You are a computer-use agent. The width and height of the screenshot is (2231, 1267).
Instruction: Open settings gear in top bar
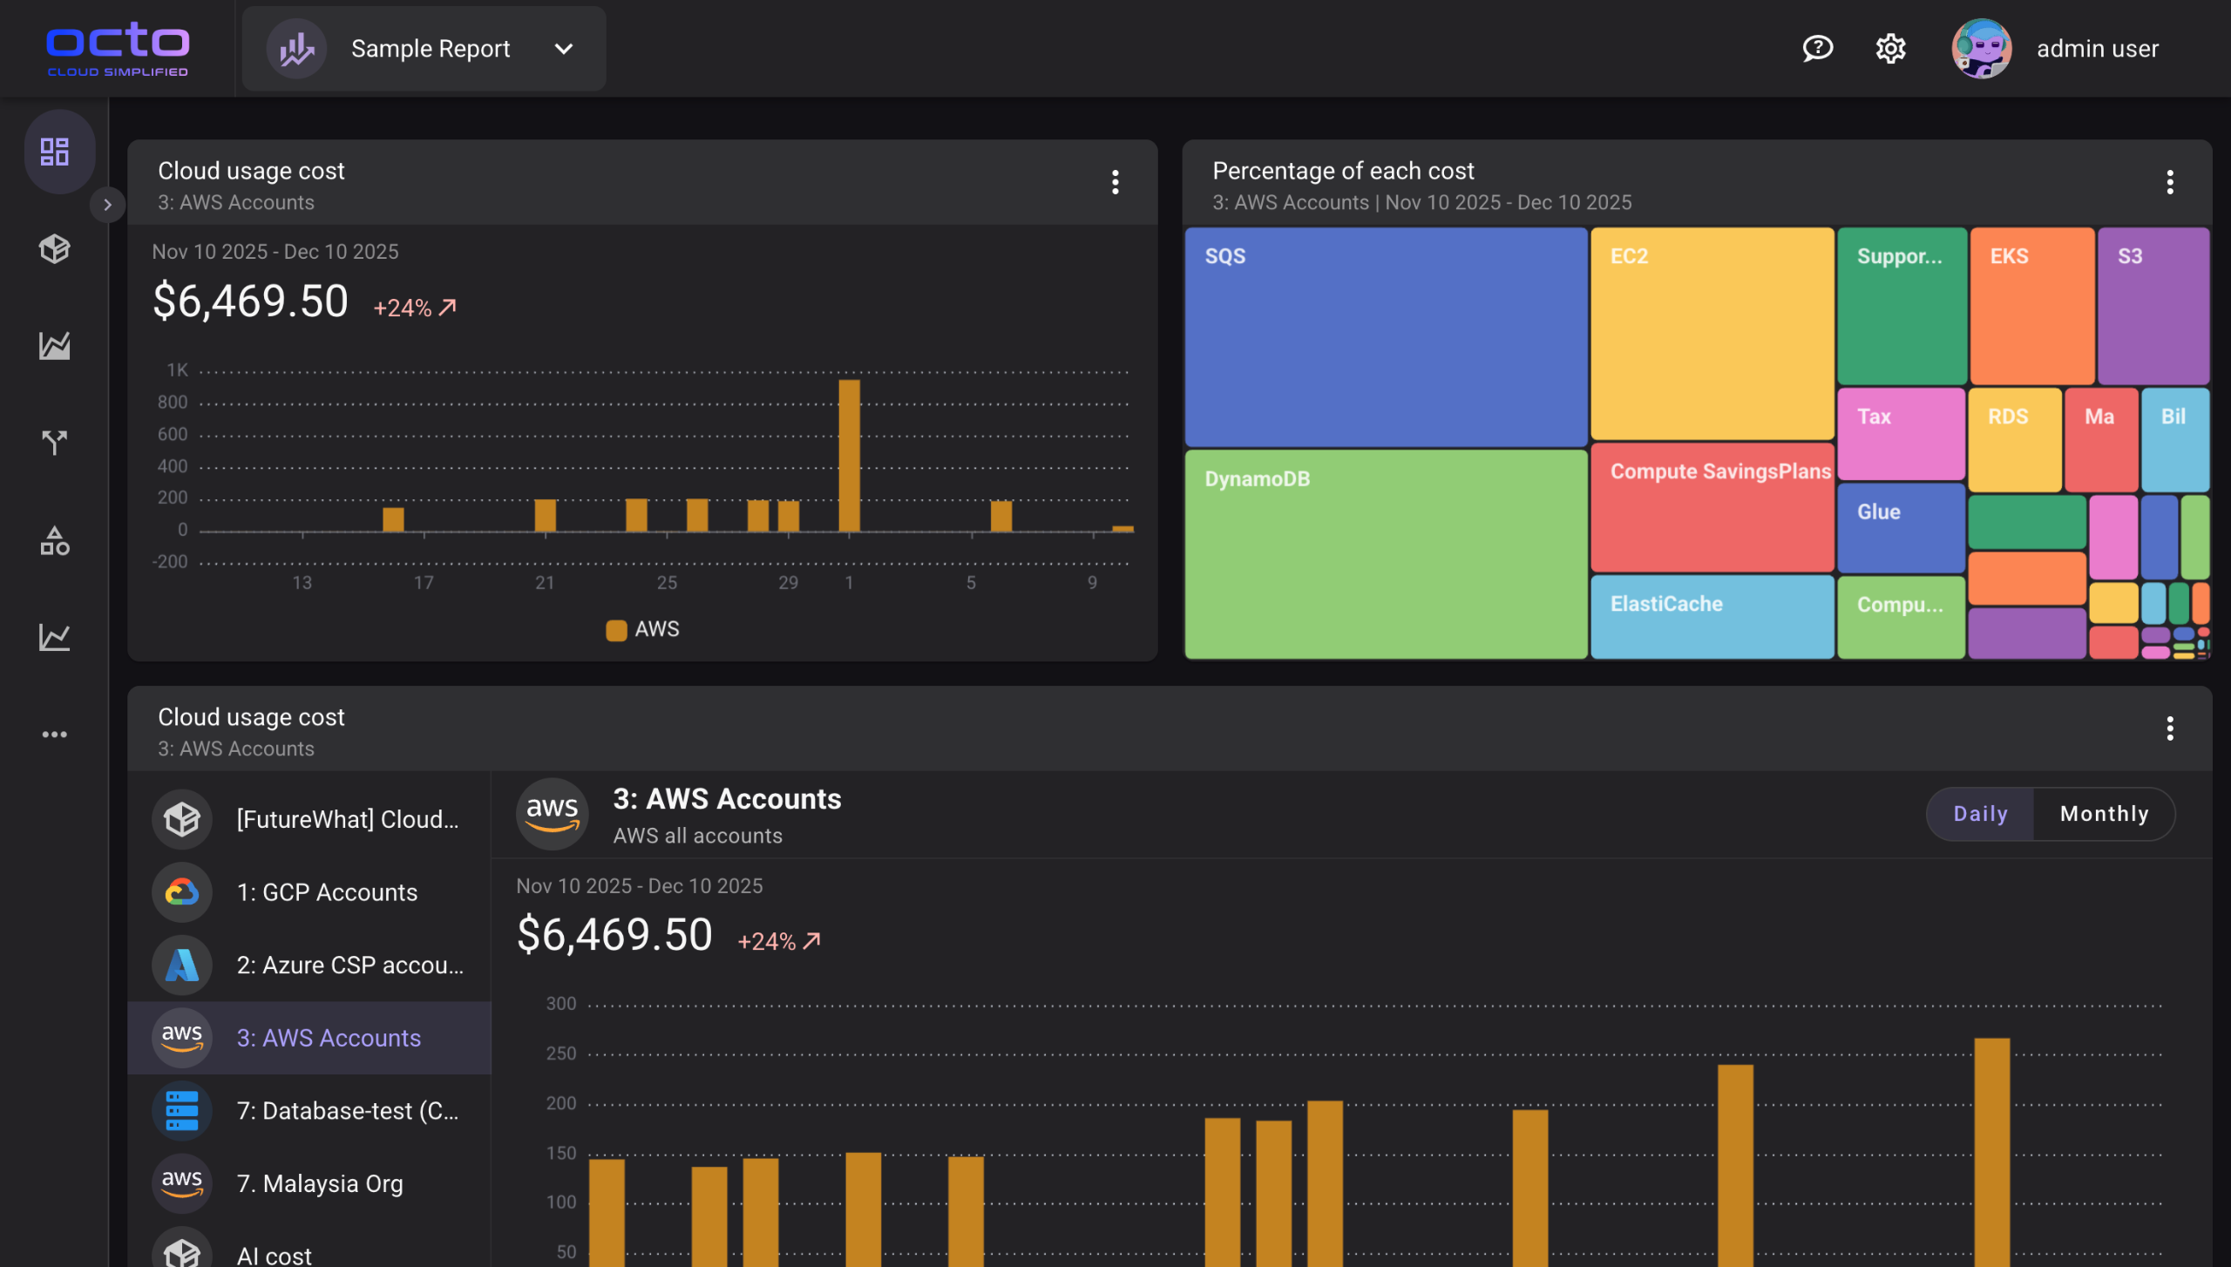[x=1890, y=49]
